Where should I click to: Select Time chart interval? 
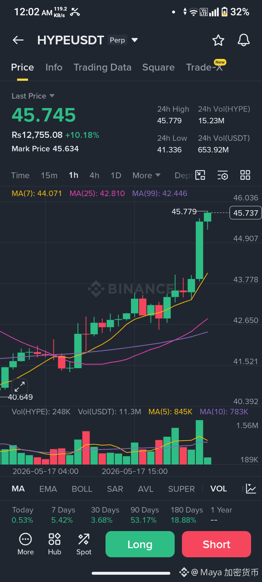(20, 175)
